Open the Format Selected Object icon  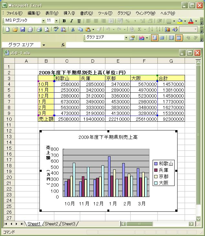132,38
